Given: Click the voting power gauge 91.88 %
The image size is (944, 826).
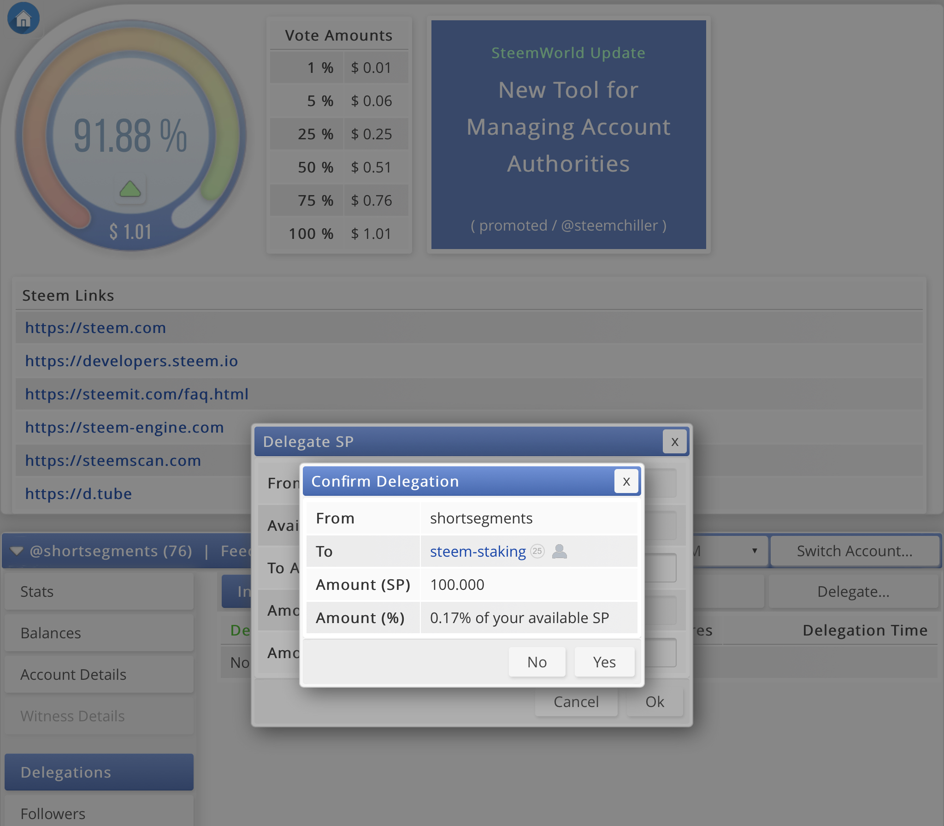Looking at the screenshot, I should tap(130, 135).
